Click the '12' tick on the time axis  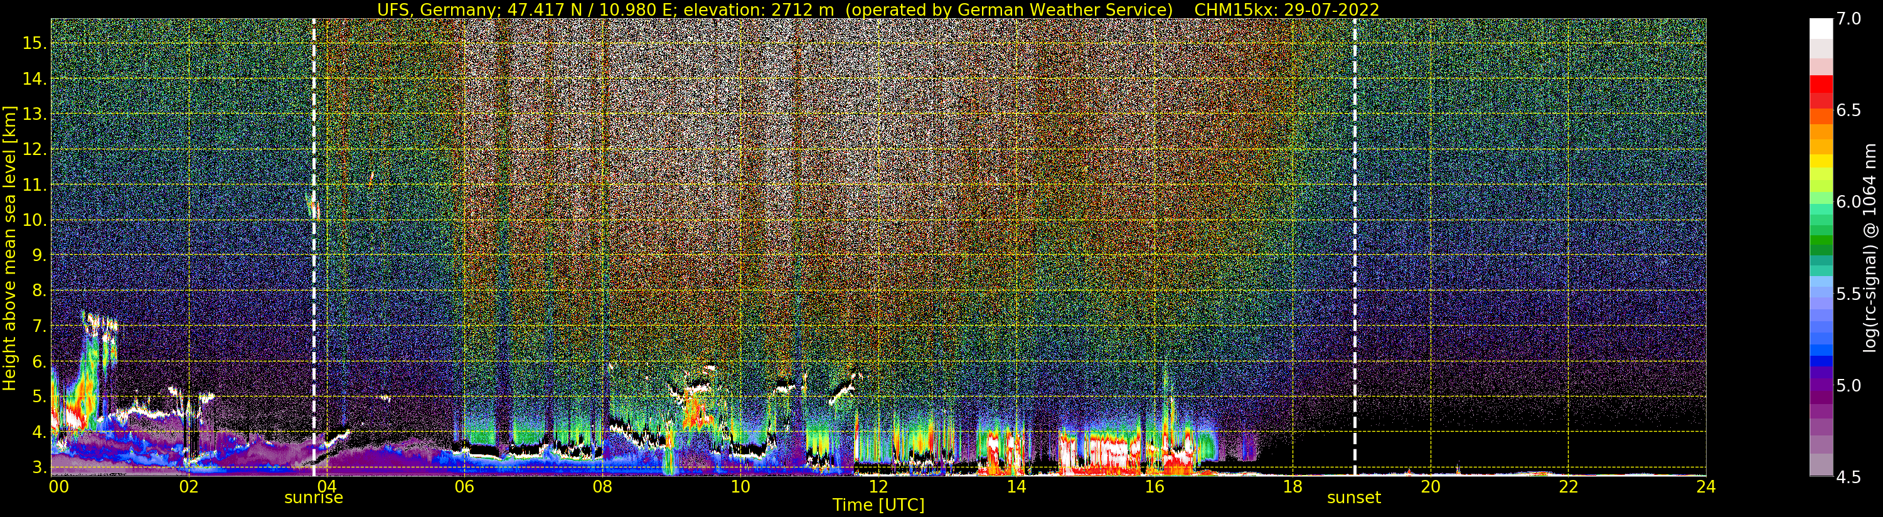878,486
